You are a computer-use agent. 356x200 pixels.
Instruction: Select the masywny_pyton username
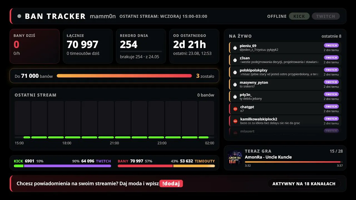(x=254, y=82)
